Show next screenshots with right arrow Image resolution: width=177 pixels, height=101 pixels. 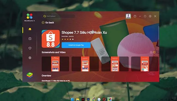(x=154, y=52)
